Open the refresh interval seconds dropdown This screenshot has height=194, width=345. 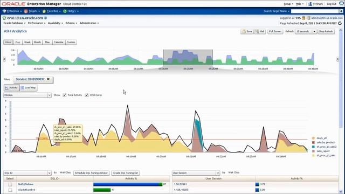coord(306,31)
